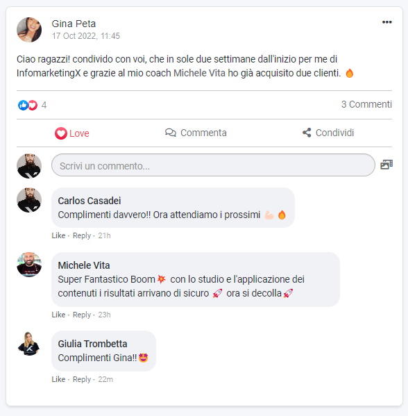Open Gina Peta's profile picture
This screenshot has height=416, width=408.
tap(29, 30)
